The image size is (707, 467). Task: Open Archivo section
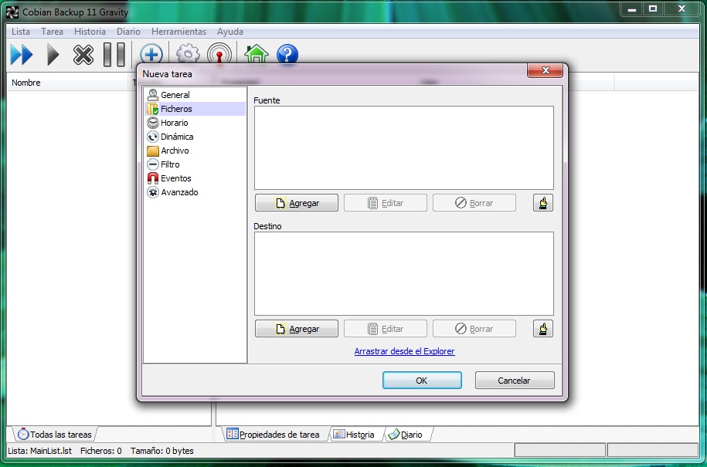(x=195, y=151)
